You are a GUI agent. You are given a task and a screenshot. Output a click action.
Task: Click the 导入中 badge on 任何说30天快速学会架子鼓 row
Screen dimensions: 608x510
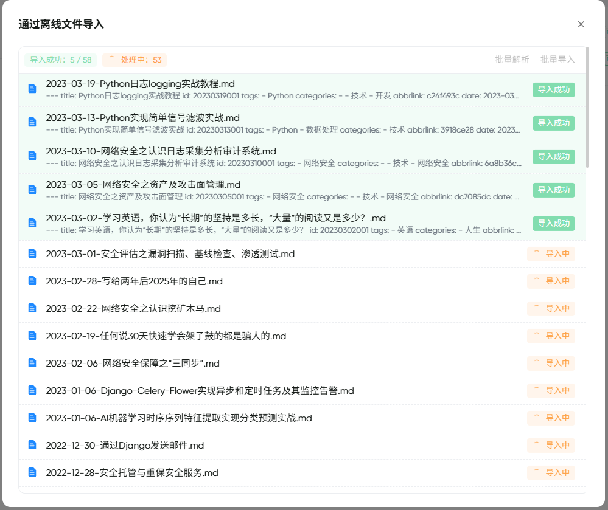(550, 336)
